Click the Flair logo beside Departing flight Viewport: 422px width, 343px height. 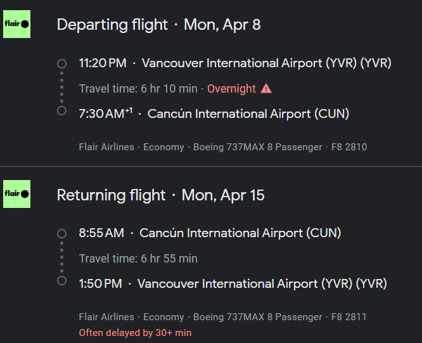16,24
